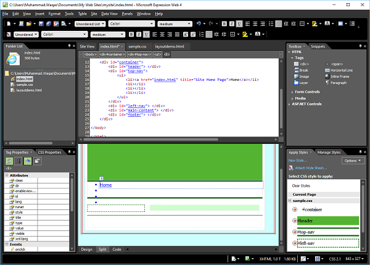Switch to the Code view

click(117, 249)
